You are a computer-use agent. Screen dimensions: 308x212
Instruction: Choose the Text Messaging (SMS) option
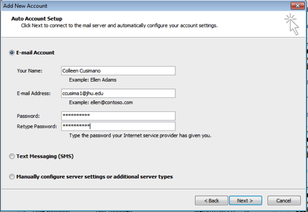pos(12,157)
